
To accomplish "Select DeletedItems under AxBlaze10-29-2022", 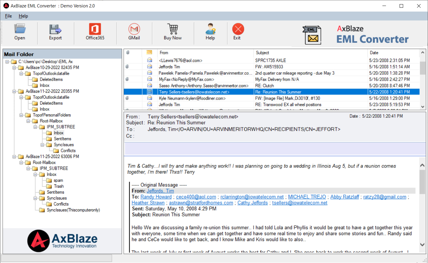I will coord(51,79).
